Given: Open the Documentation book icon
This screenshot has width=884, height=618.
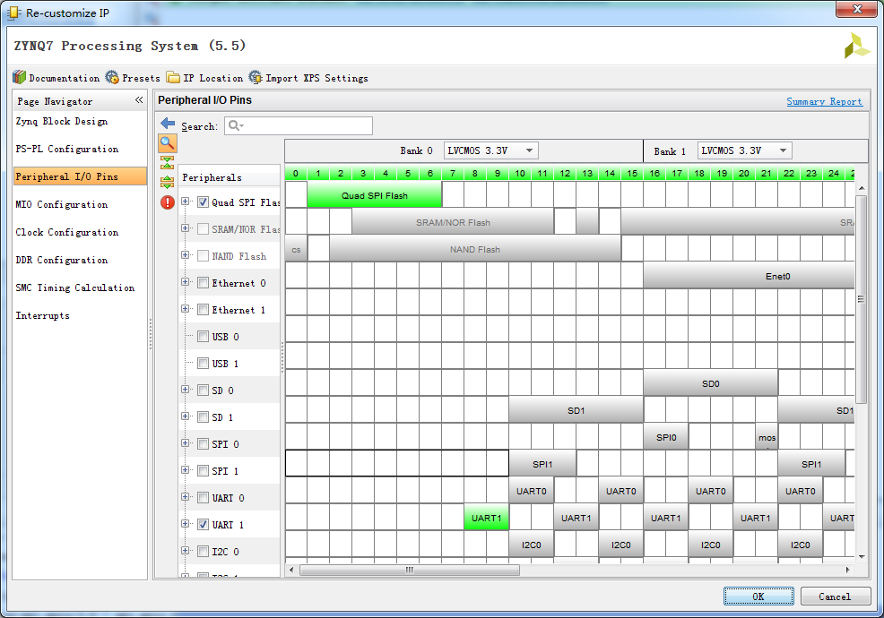Looking at the screenshot, I should pos(19,77).
